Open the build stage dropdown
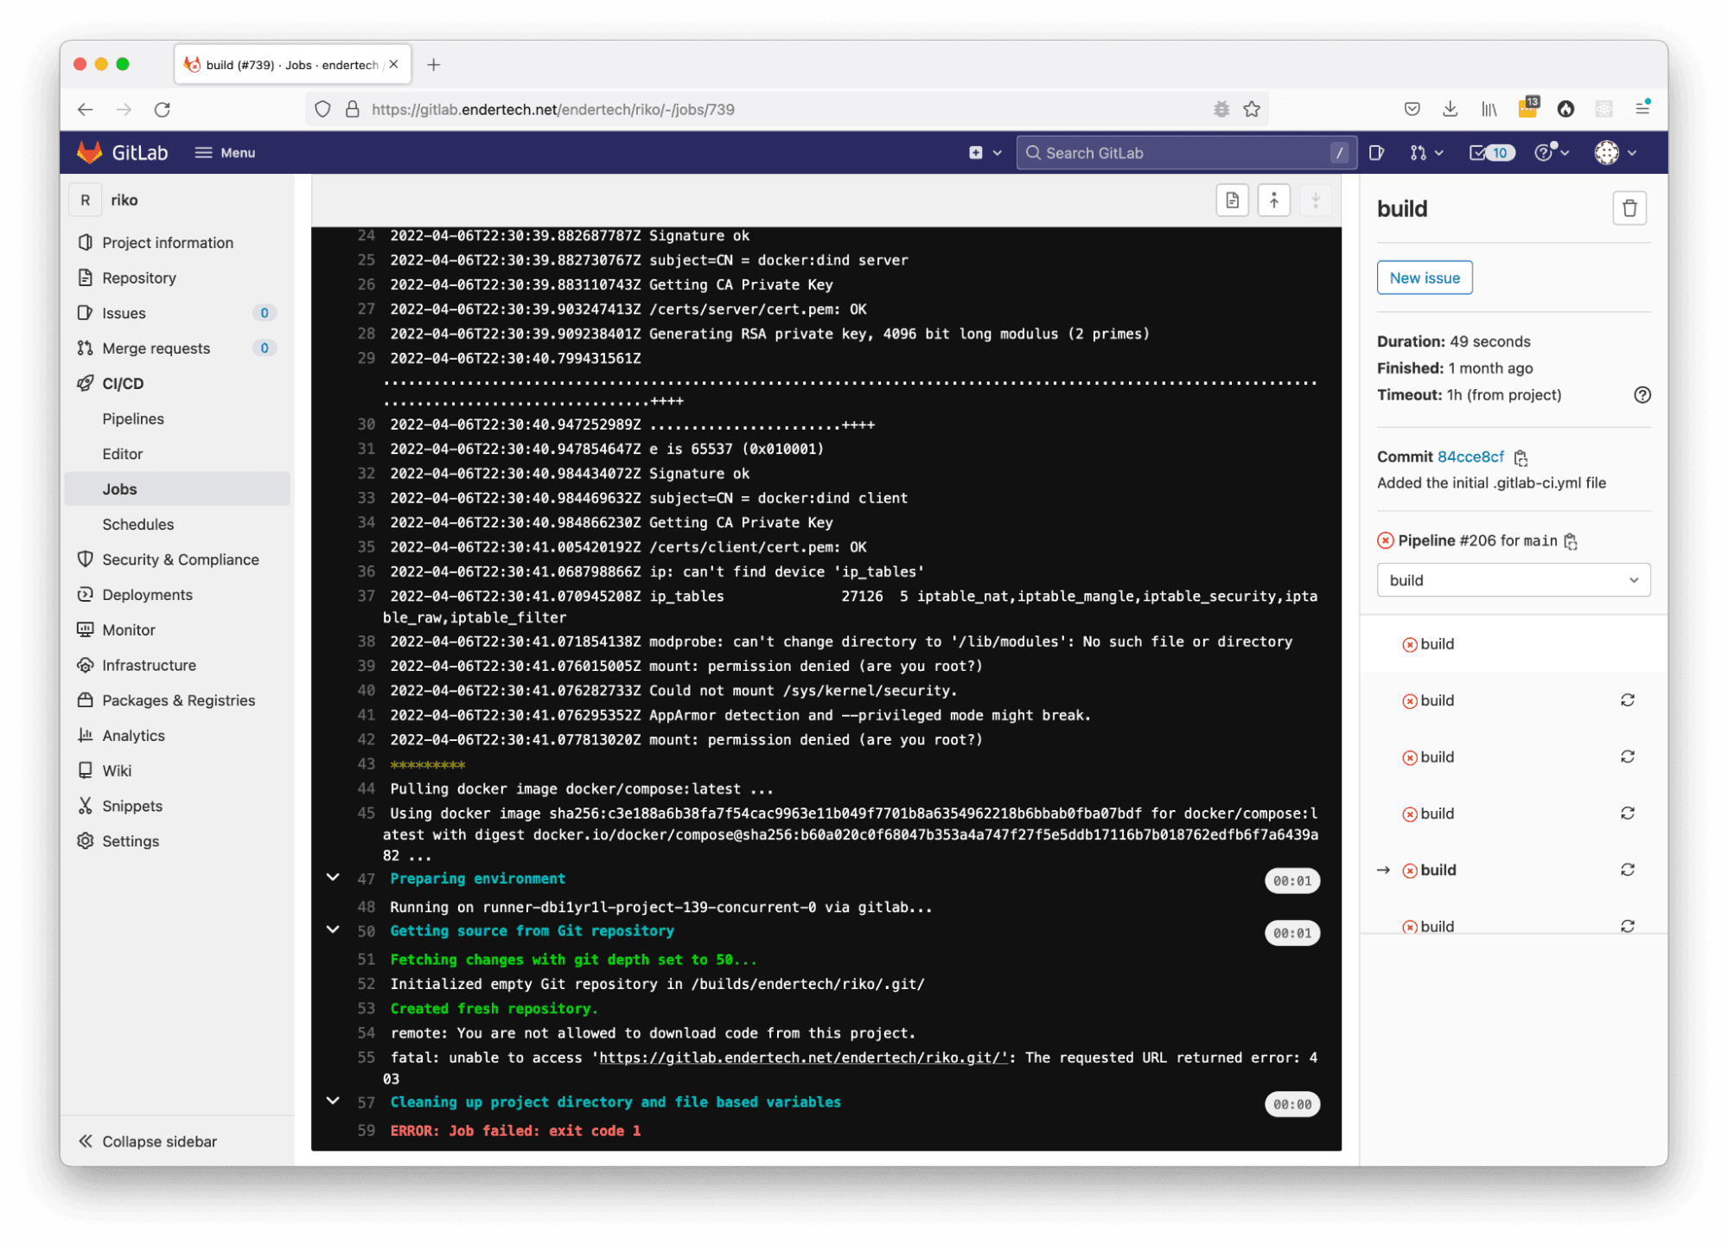The image size is (1728, 1245). [x=1513, y=580]
